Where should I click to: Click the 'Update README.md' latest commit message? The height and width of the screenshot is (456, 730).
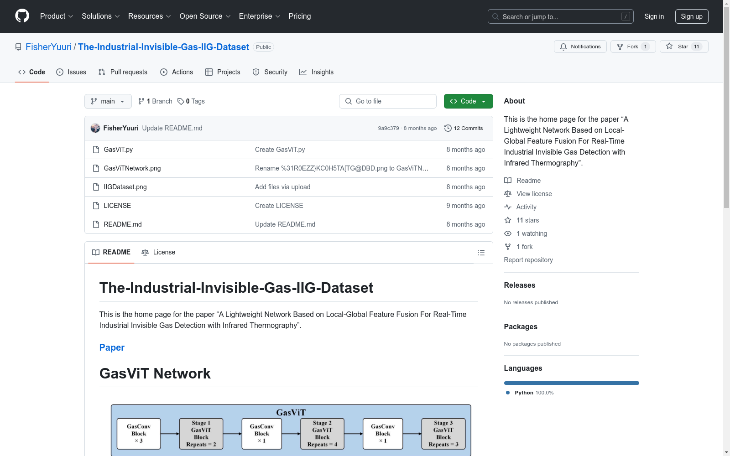[x=172, y=128]
